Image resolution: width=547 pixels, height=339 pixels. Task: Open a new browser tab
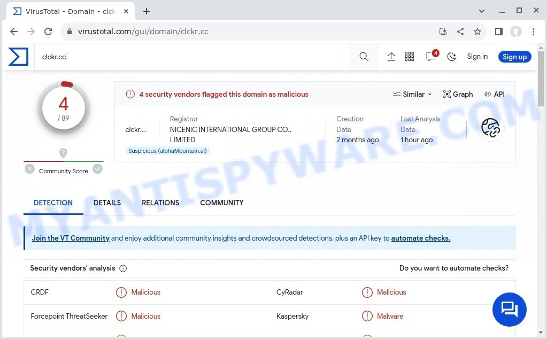tap(147, 11)
